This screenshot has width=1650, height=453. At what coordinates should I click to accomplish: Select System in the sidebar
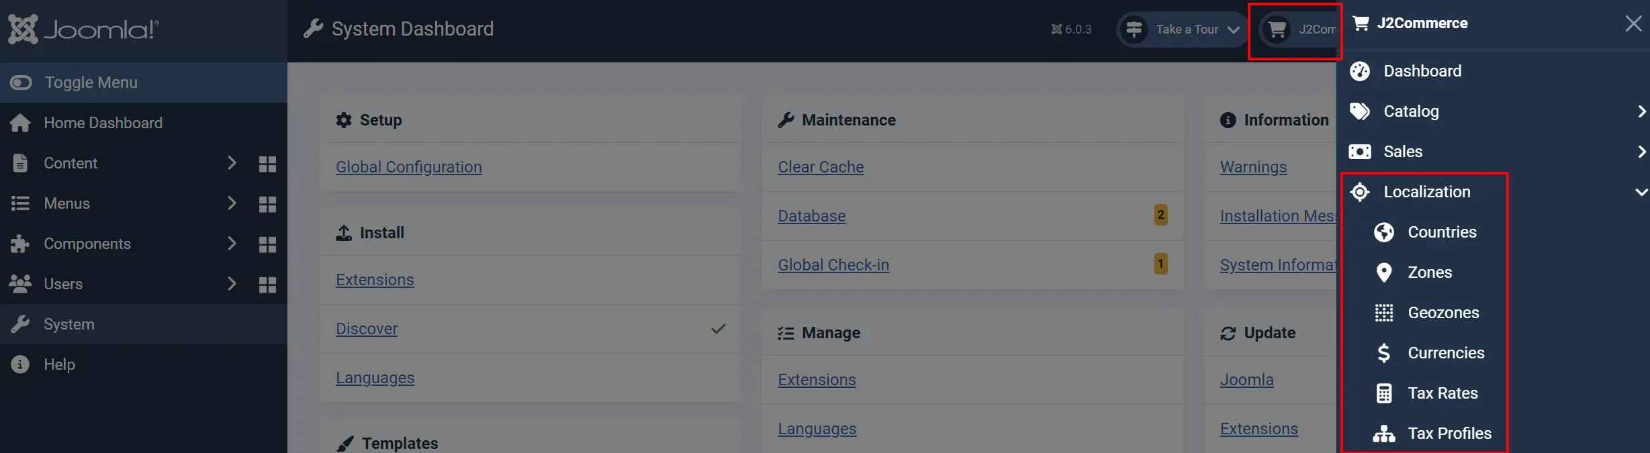click(144, 324)
